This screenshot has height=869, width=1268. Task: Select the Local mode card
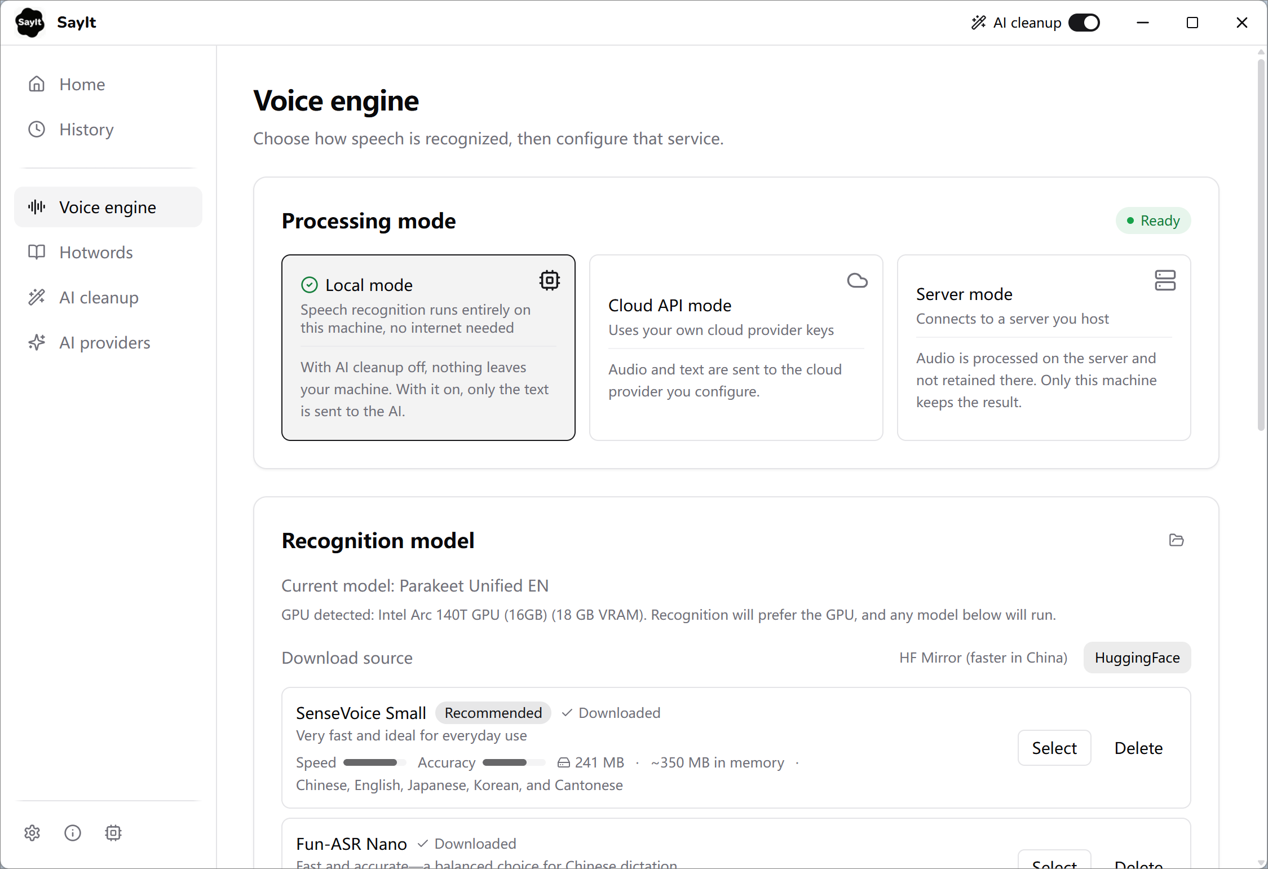[x=428, y=347]
